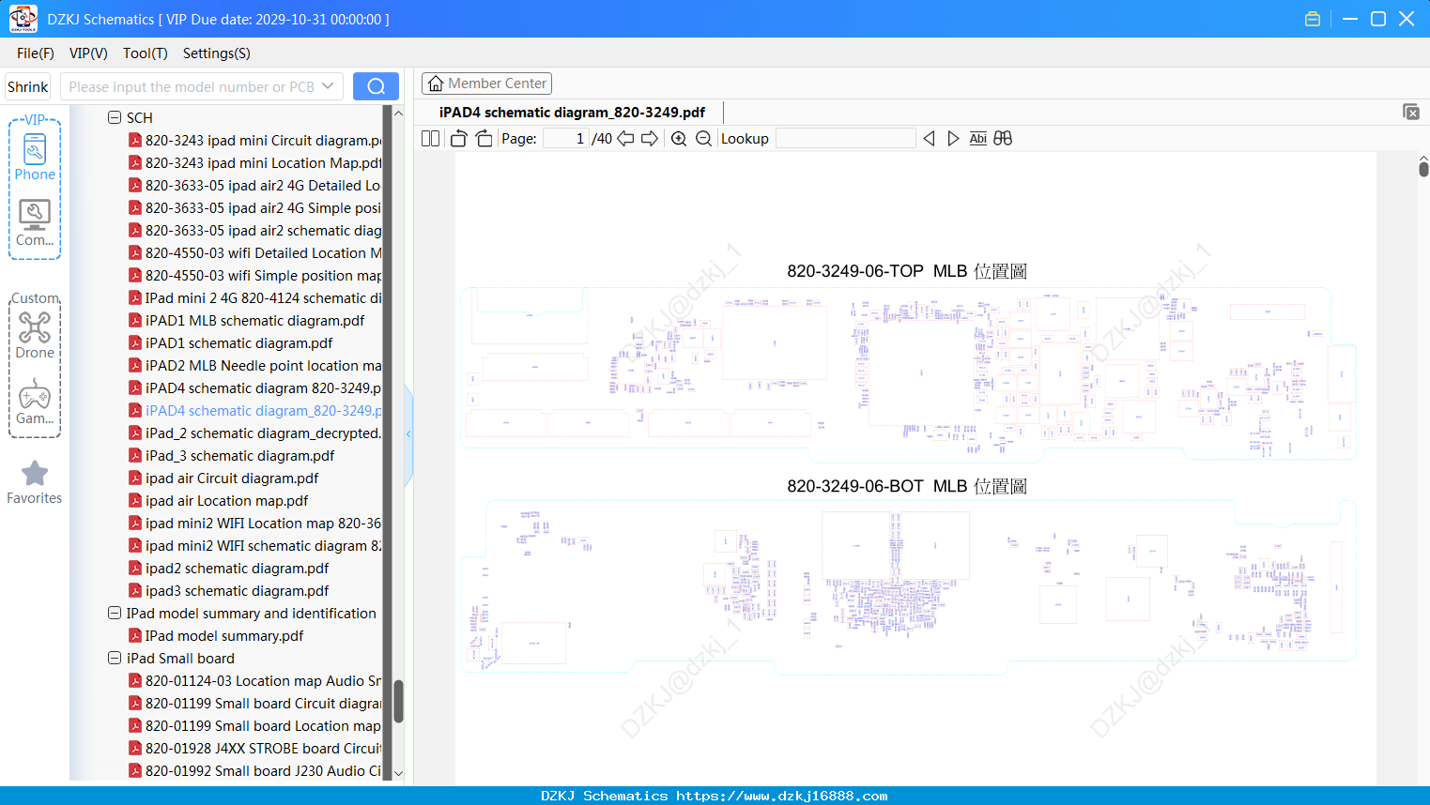Click in the model number search field
This screenshot has width=1430, height=805.
tap(192, 86)
